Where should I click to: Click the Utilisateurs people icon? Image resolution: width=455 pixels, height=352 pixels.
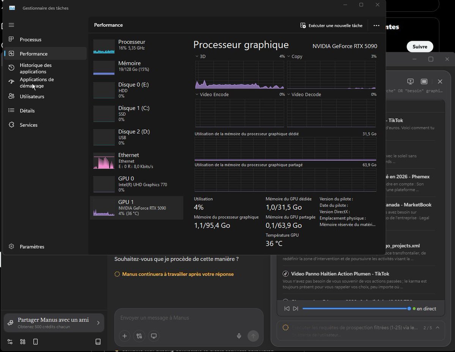point(11,96)
